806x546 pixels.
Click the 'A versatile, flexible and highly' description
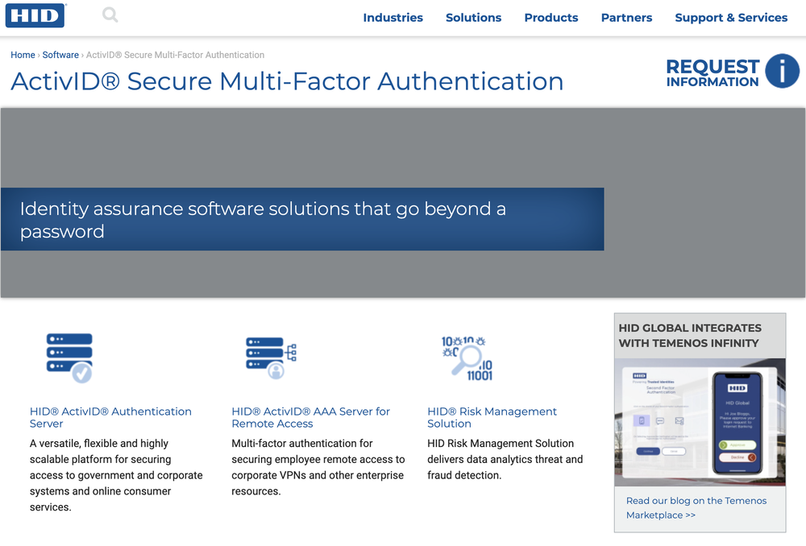coord(116,475)
